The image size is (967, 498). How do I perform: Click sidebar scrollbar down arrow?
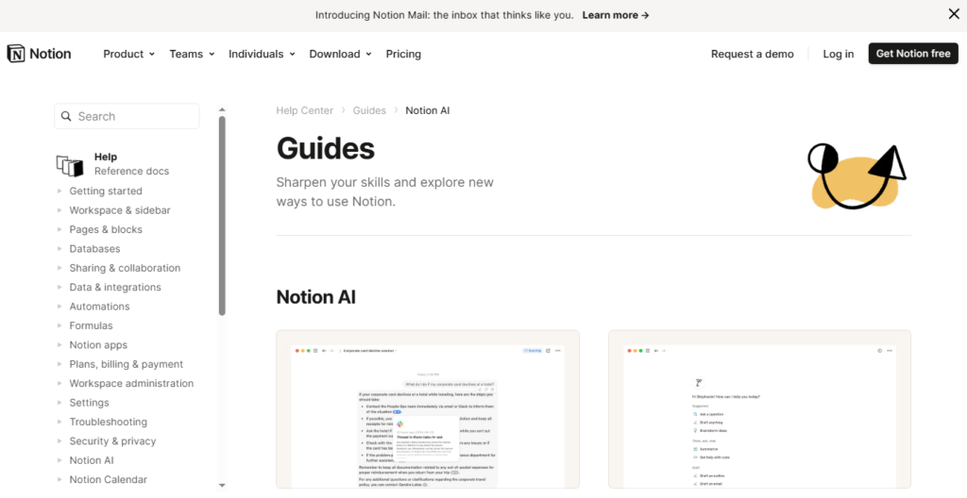tap(222, 485)
